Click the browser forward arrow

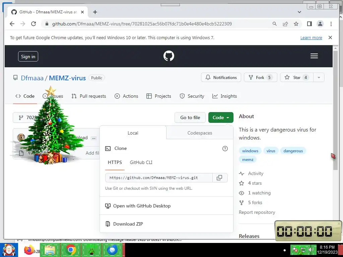(x=23, y=24)
